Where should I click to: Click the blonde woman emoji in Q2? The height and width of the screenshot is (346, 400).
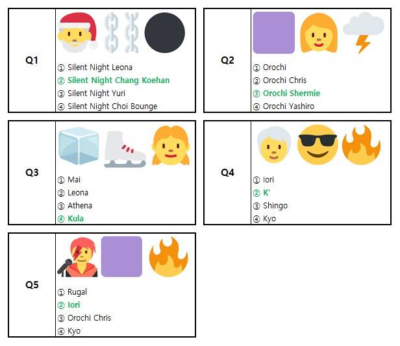(318, 32)
